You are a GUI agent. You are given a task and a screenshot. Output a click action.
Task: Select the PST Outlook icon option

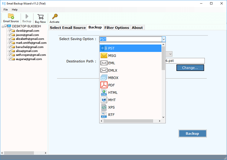(104, 48)
